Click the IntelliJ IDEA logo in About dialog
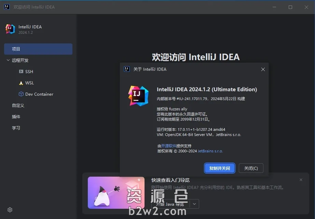The image size is (315, 219). 138,96
